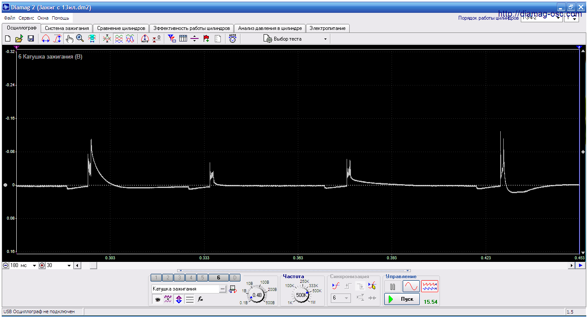Screen dimensions: 588x317
Task: Click the blue play arrow beside scrollbar
Action: tap(580, 265)
